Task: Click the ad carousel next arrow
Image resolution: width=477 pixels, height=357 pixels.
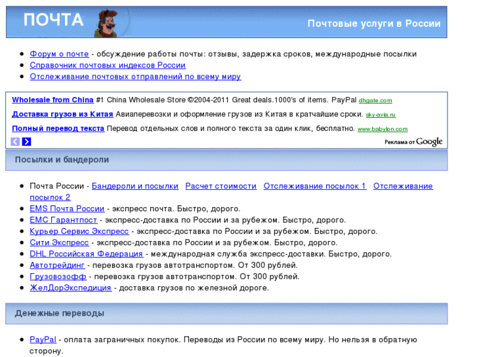Action: click(26, 141)
